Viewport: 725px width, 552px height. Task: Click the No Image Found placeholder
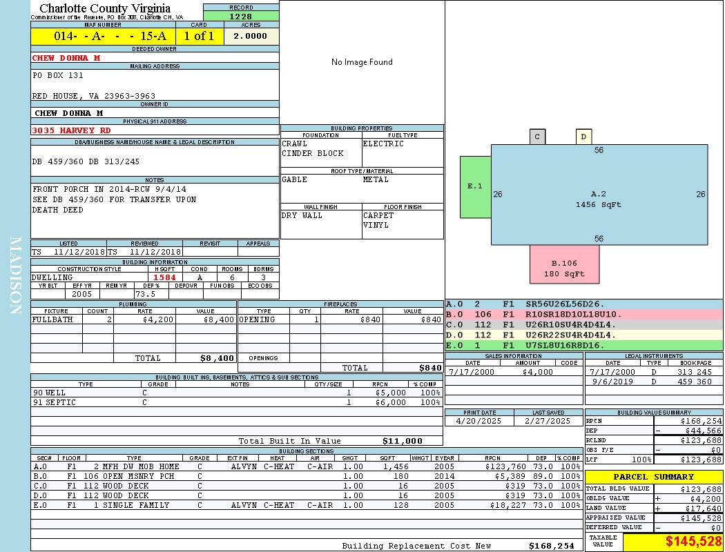coord(362,62)
